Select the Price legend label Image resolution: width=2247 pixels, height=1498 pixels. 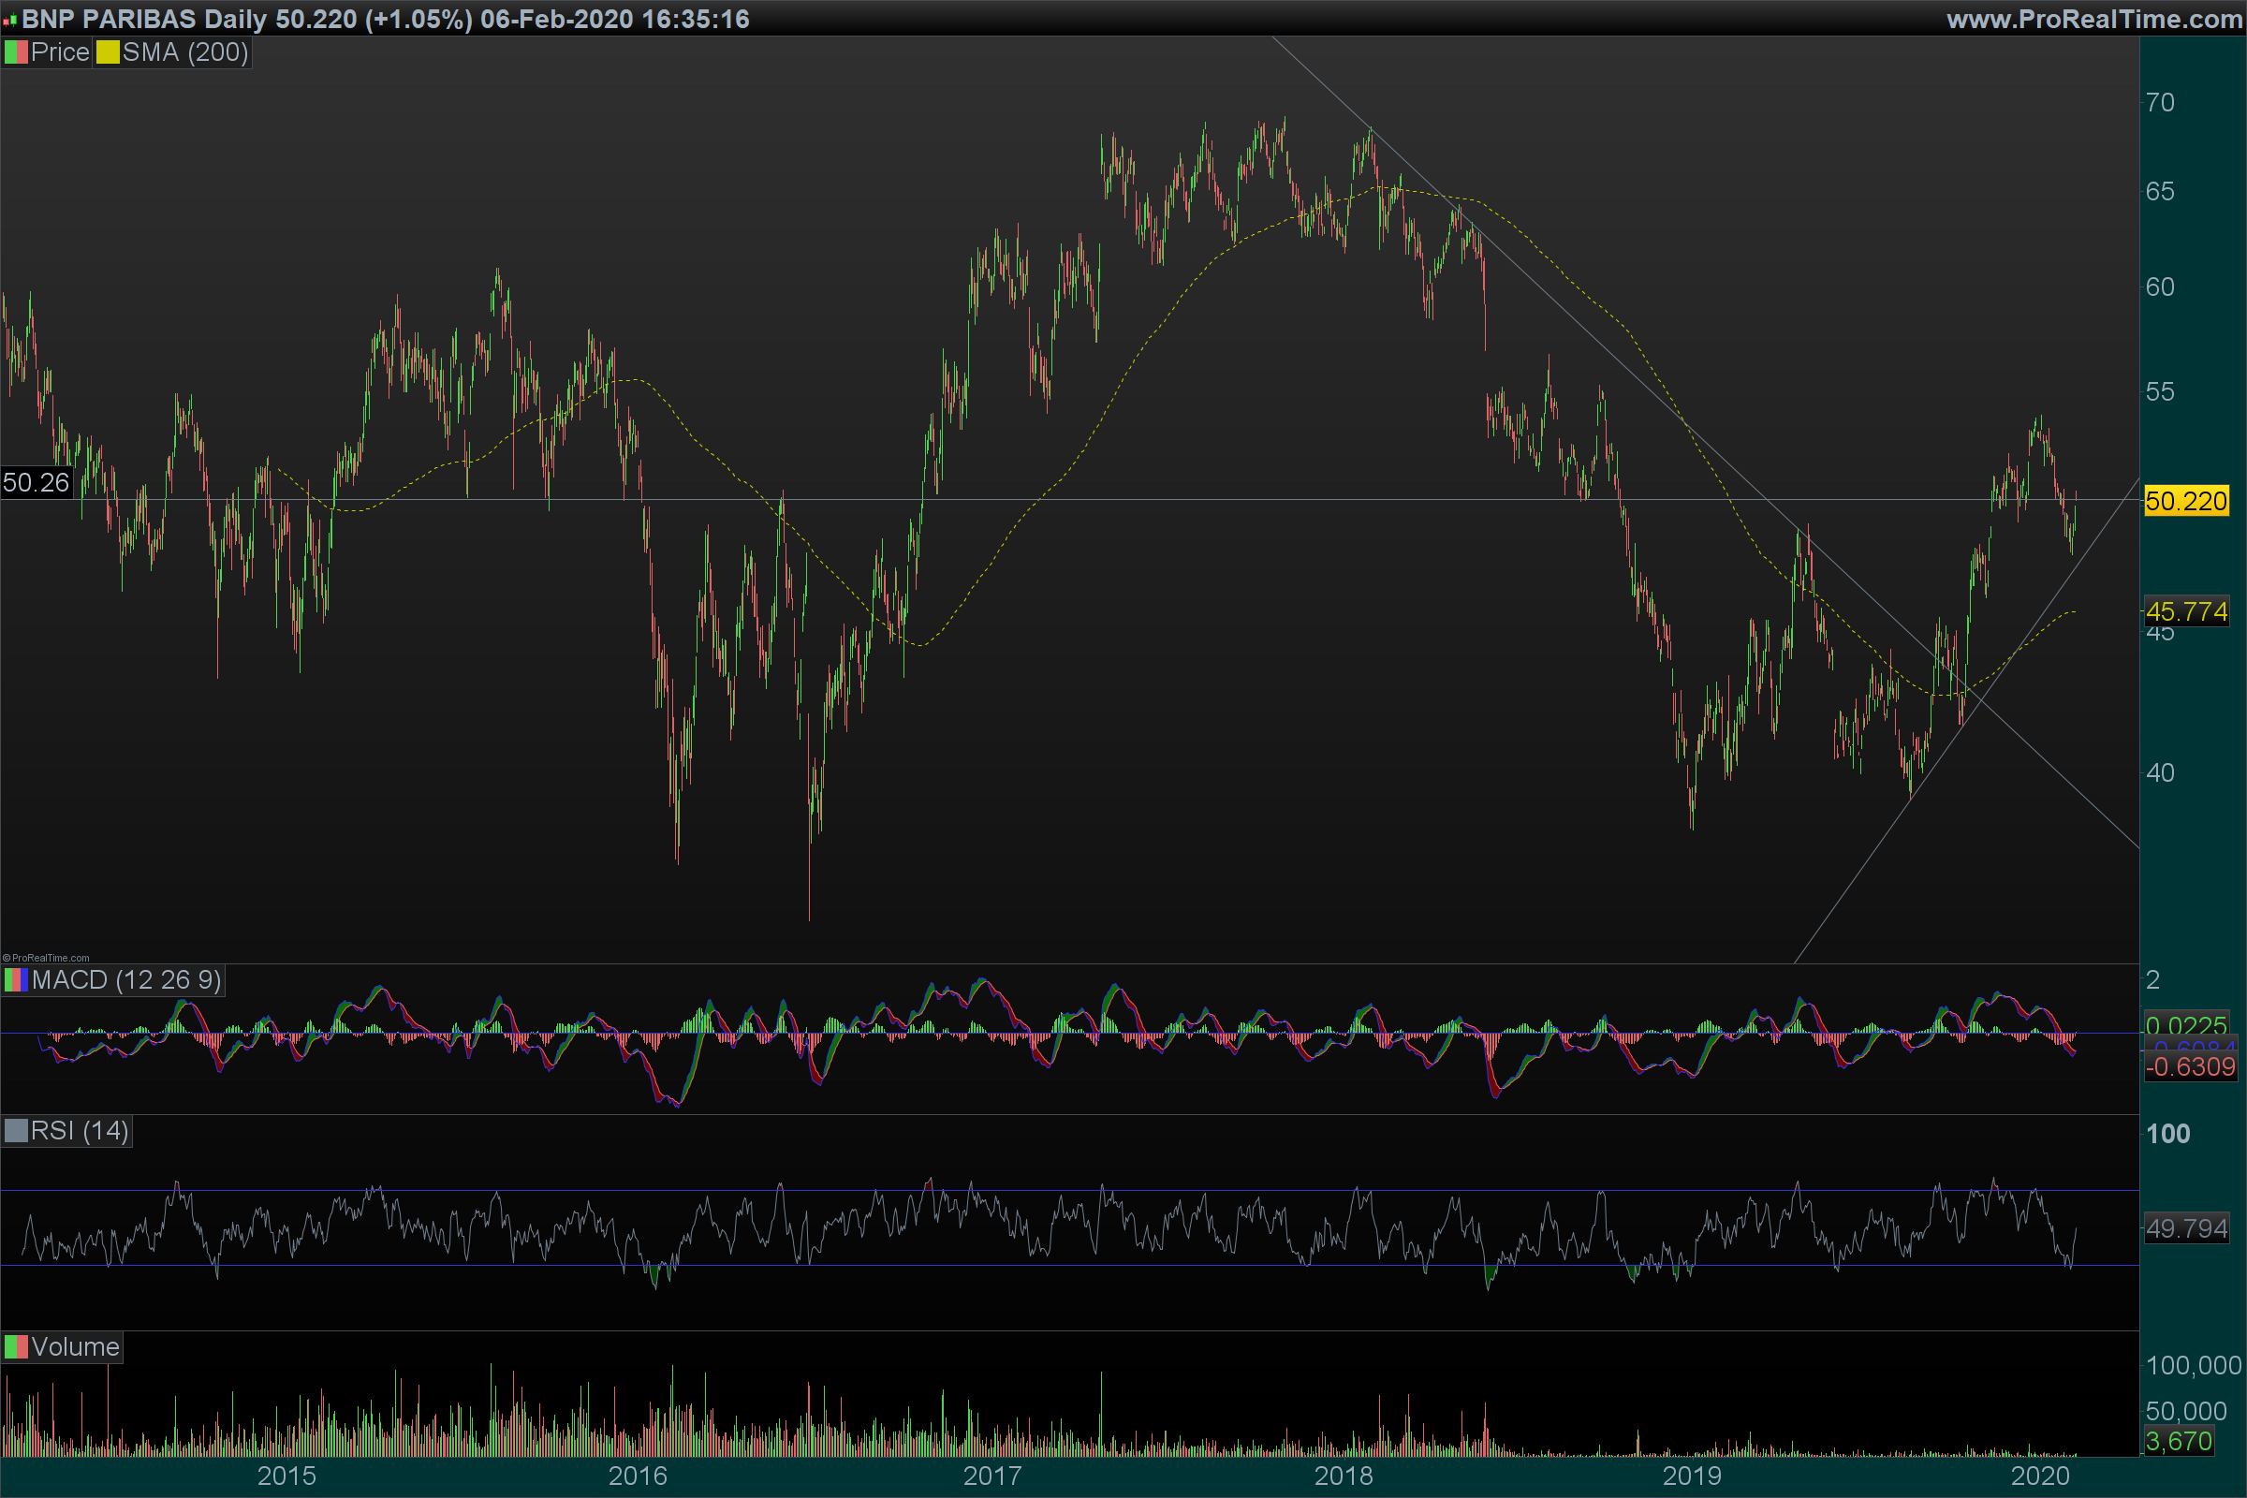tap(59, 52)
